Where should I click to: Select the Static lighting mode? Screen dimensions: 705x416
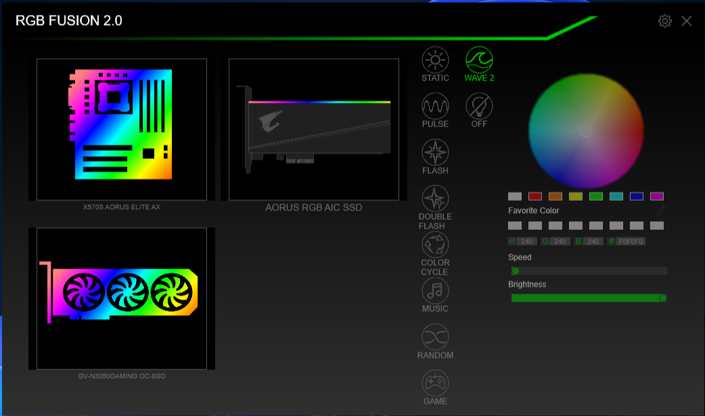pyautogui.click(x=435, y=61)
